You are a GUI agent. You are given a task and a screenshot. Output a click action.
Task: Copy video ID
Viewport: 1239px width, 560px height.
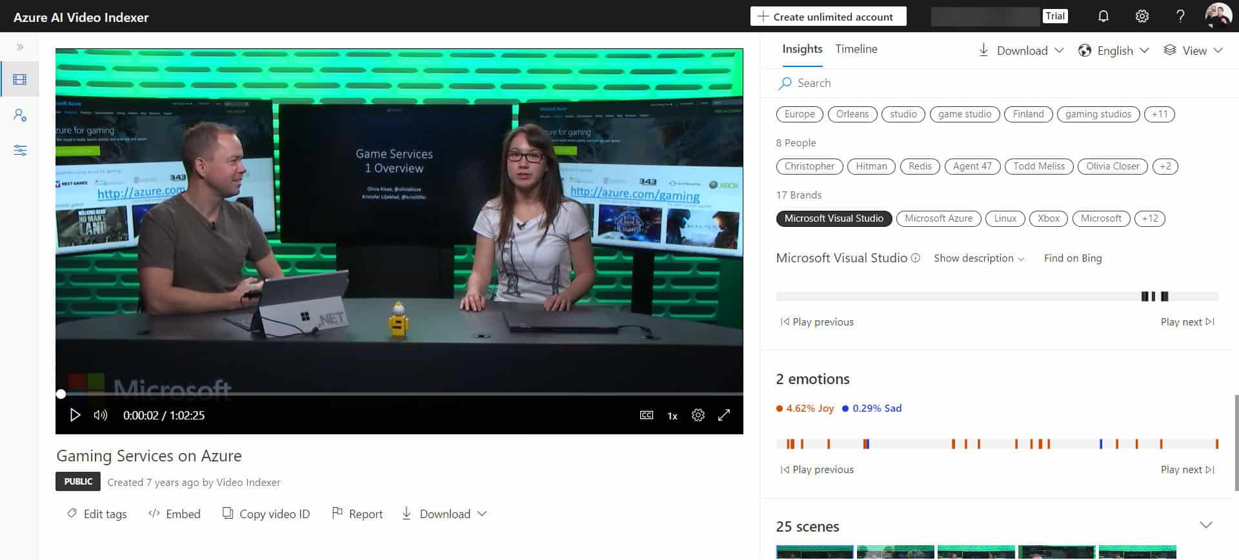(x=266, y=514)
